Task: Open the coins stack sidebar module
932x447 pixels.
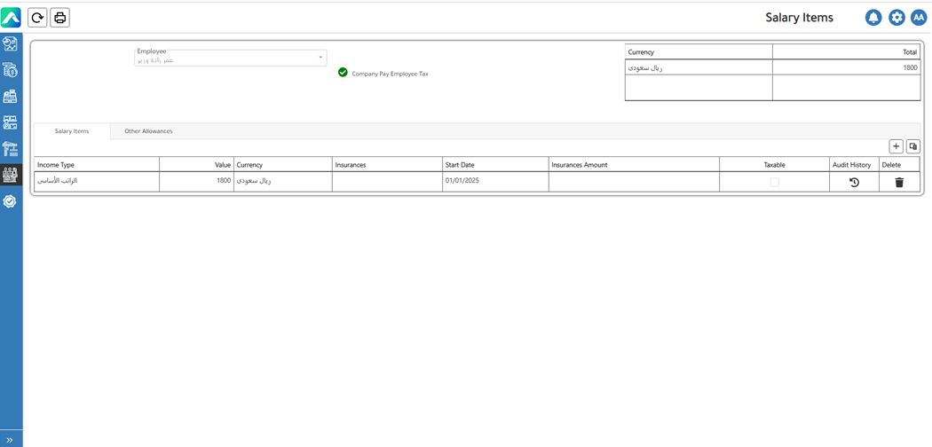Action: click(x=11, y=70)
